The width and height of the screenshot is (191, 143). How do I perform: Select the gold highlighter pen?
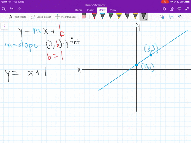[135, 15]
